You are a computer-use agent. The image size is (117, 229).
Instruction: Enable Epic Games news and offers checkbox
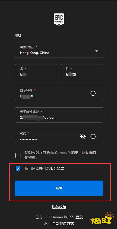[18, 155]
